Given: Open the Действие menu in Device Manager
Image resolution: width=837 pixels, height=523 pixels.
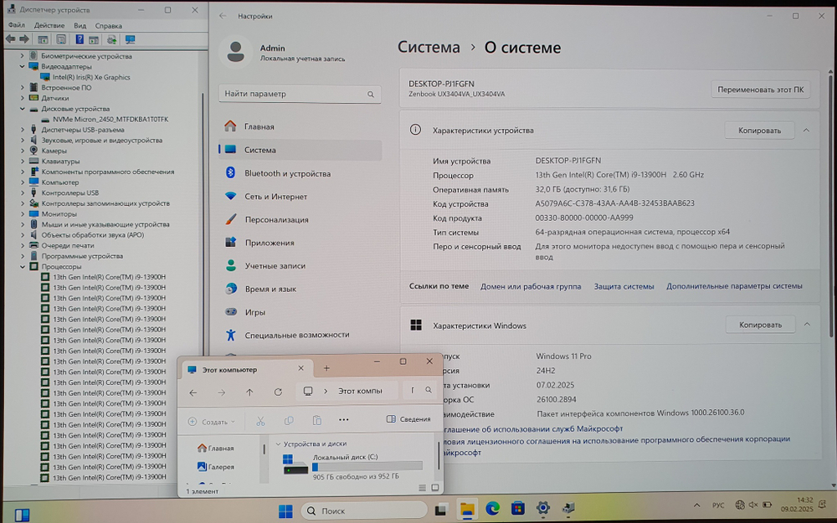Looking at the screenshot, I should 49,25.
